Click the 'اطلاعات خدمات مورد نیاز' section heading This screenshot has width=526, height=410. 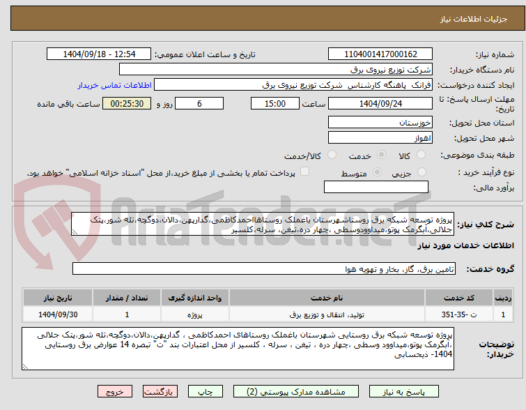point(465,245)
